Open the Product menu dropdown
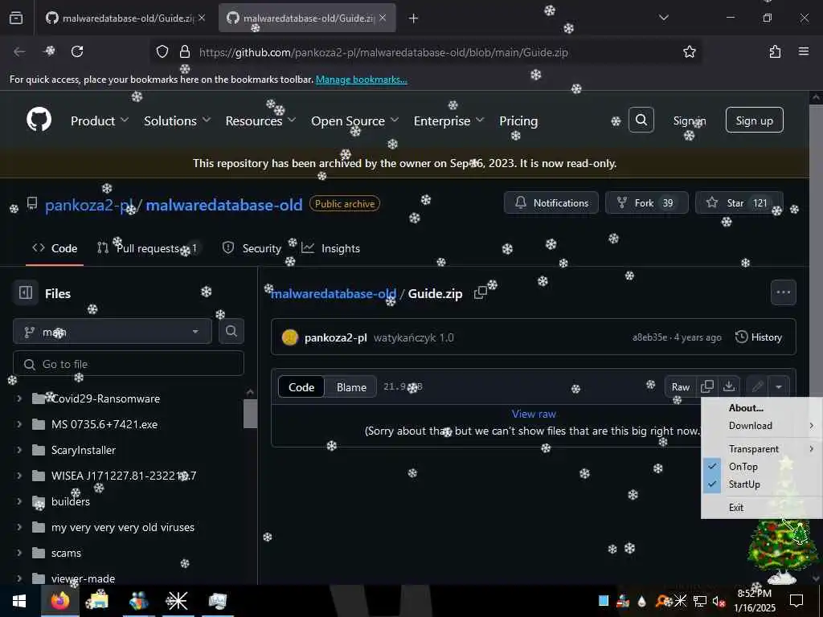Screen dimensions: 823x617 click(100, 121)
